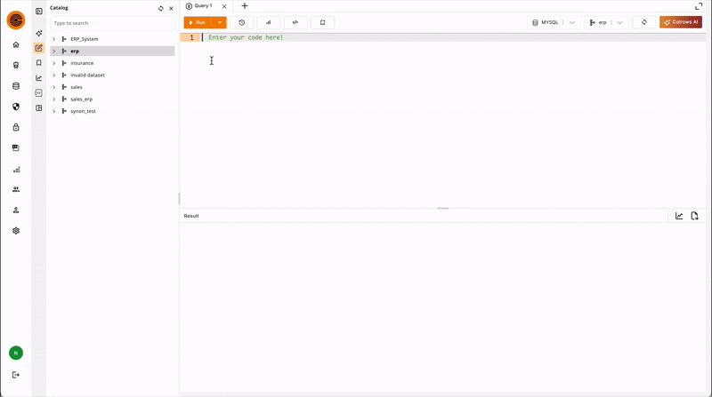The width and height of the screenshot is (712, 397).
Task: Export Result with file icon
Action: tap(695, 216)
